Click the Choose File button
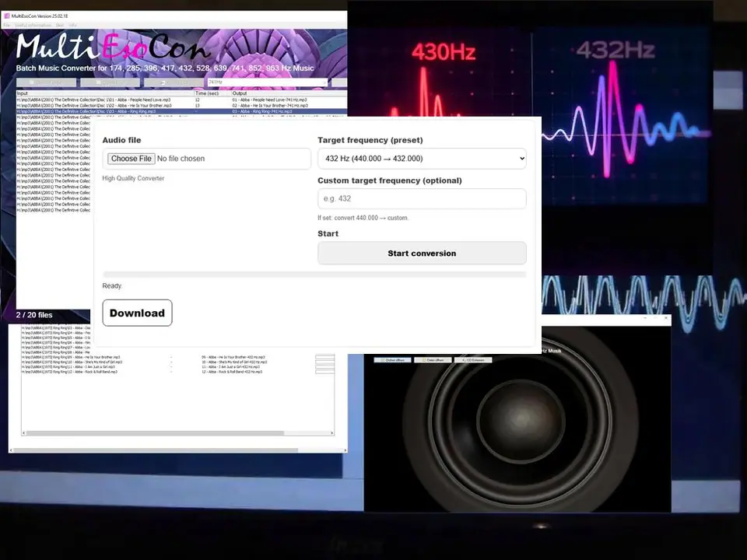The width and height of the screenshot is (747, 560). pyautogui.click(x=130, y=158)
